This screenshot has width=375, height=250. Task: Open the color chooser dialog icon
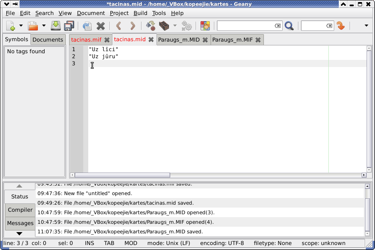click(205, 26)
